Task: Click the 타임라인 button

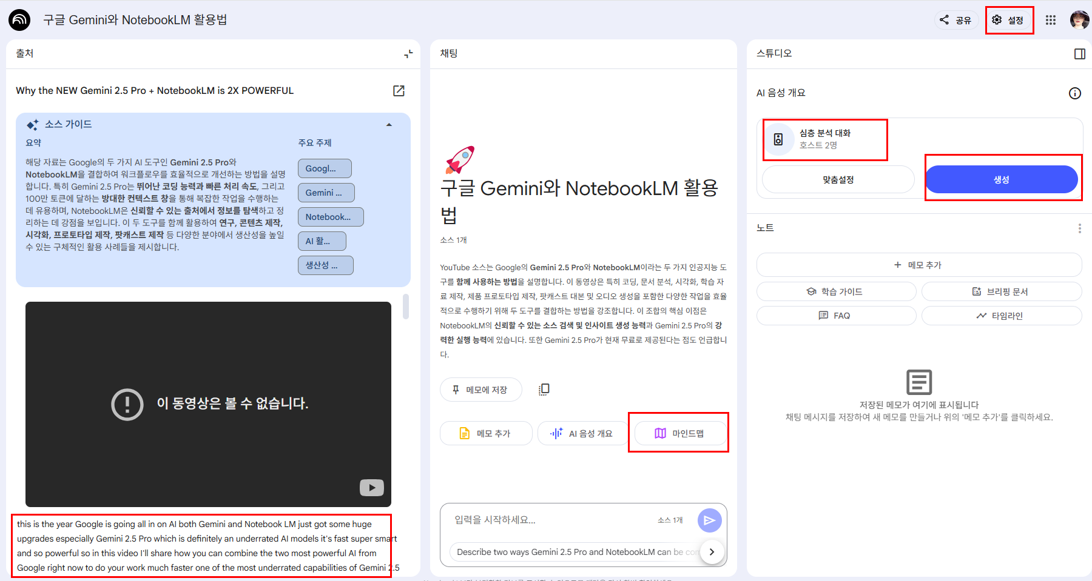Action: [1002, 316]
